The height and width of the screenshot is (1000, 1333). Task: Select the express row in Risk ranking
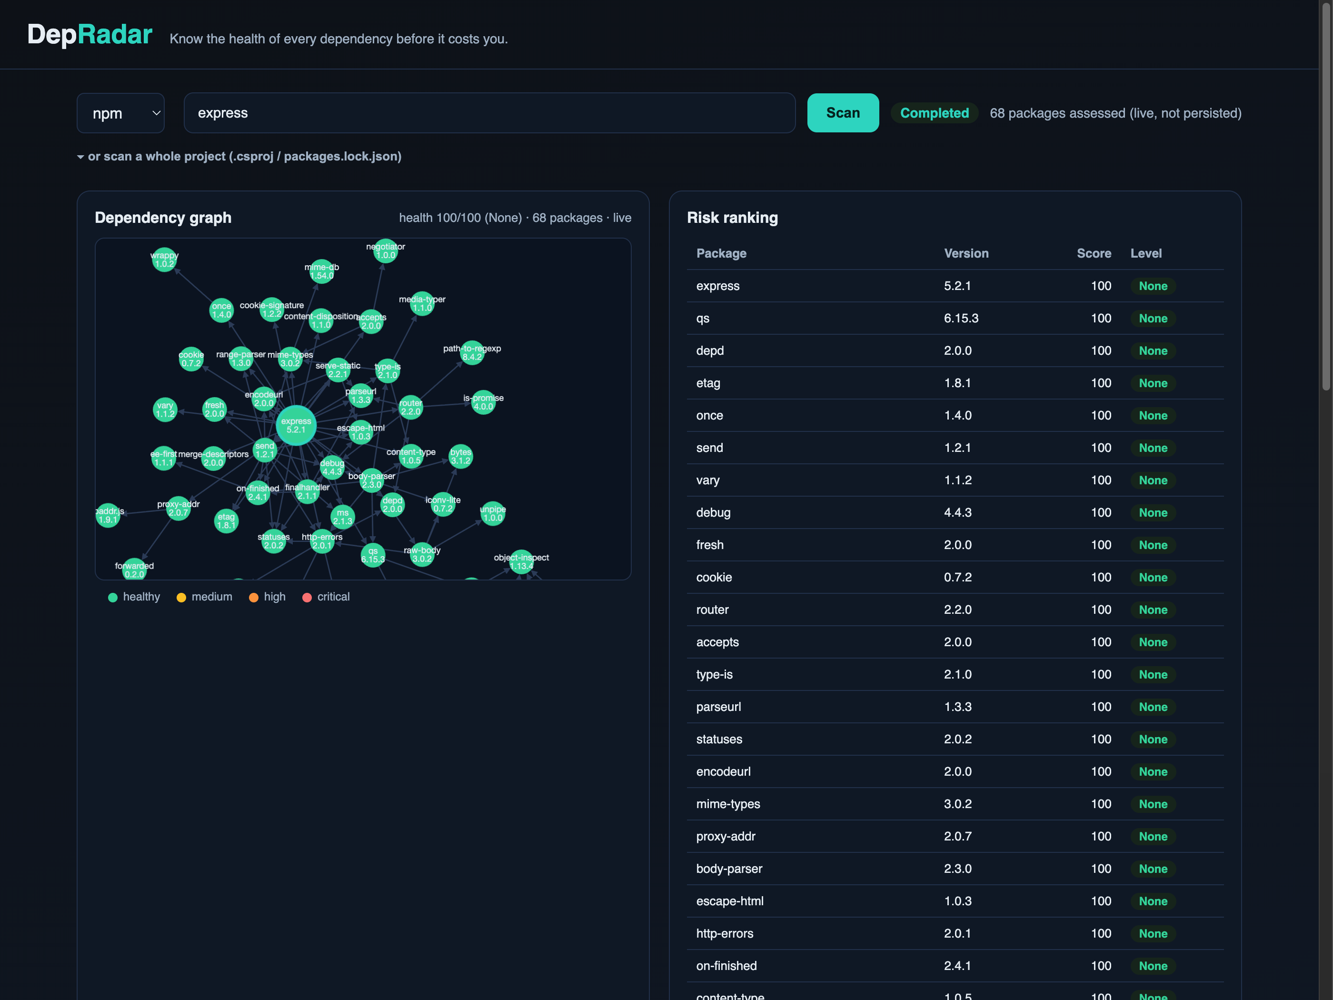(x=955, y=286)
